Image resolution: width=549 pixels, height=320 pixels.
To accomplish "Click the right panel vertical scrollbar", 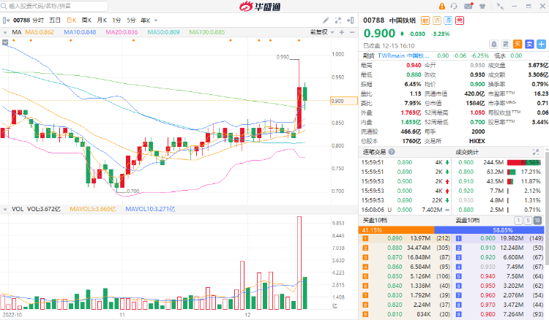I will [547, 210].
